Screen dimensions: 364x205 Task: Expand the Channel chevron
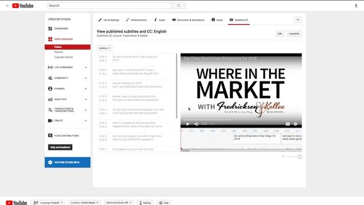[x=86, y=89]
